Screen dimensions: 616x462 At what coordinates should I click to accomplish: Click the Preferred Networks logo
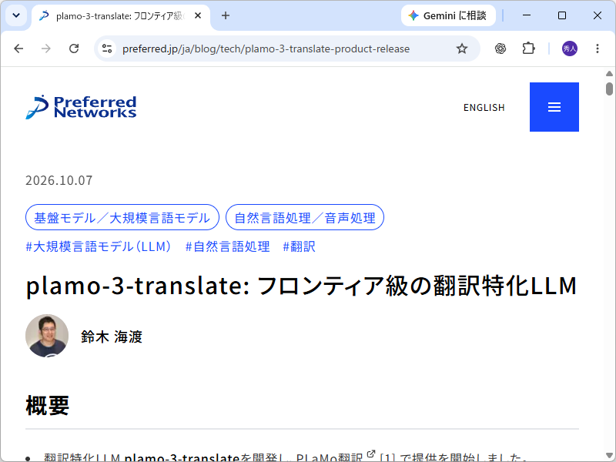coord(81,107)
